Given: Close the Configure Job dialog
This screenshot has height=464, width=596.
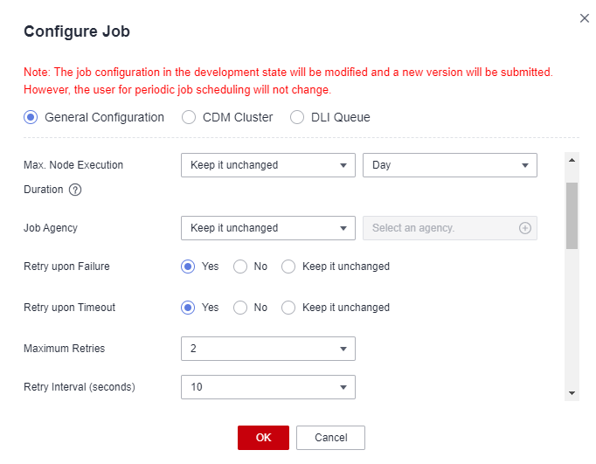Looking at the screenshot, I should point(585,17).
